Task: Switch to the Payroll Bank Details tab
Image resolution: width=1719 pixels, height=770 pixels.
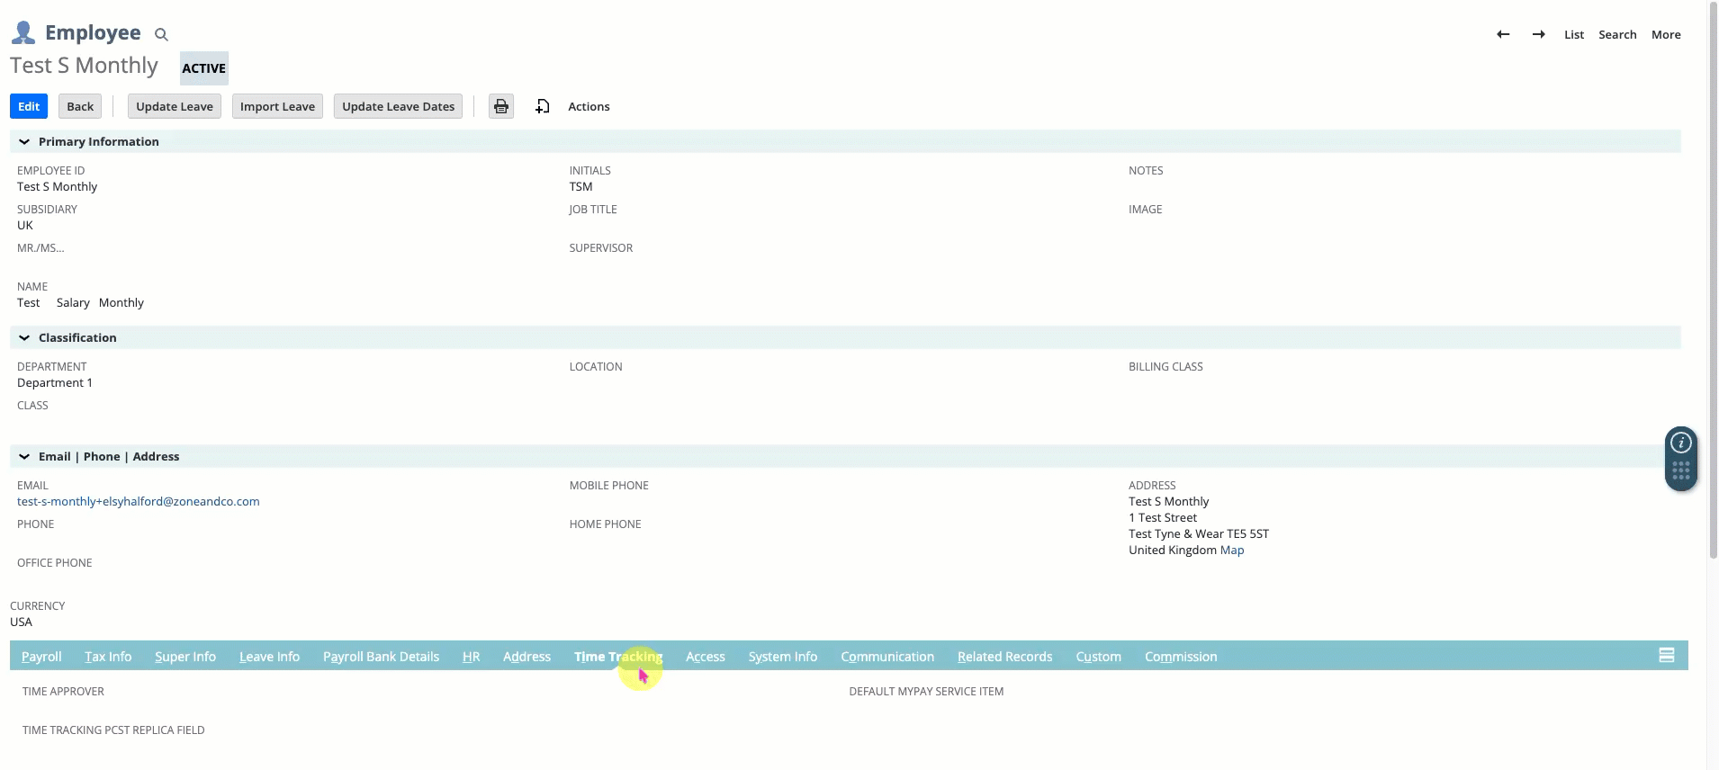Action: (381, 657)
